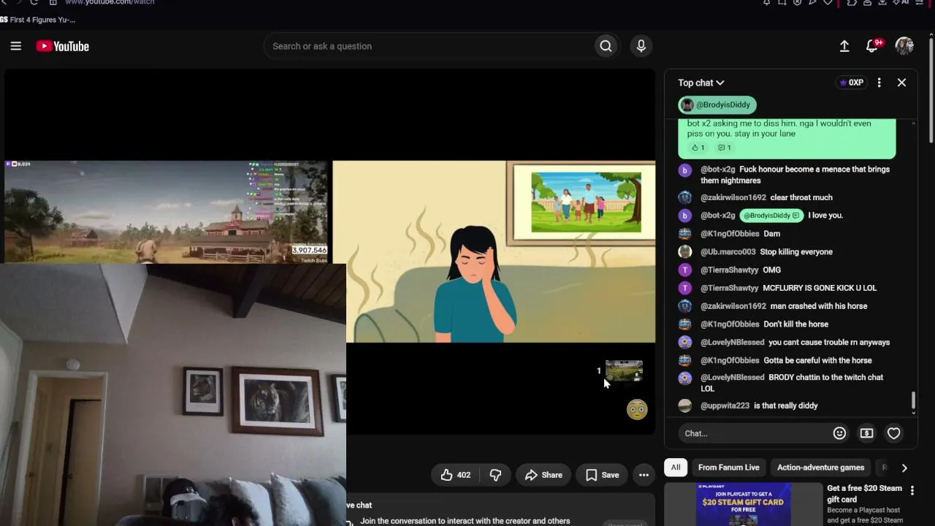Click 'Join the conversation to interact' text
This screenshot has height=526, width=935.
pos(465,521)
